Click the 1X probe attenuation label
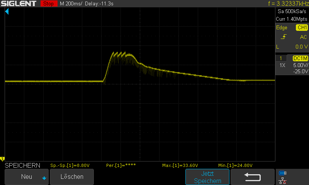Viewport: 309px width, 185px height. pos(282,65)
